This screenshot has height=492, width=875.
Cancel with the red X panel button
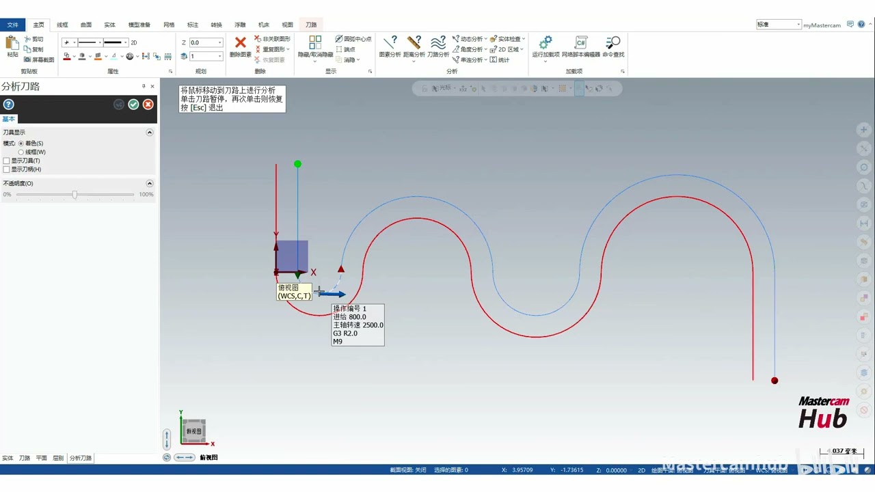pyautogui.click(x=148, y=104)
